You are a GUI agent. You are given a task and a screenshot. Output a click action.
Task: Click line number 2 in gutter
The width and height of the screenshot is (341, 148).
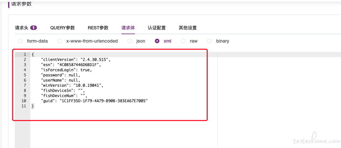(25, 59)
